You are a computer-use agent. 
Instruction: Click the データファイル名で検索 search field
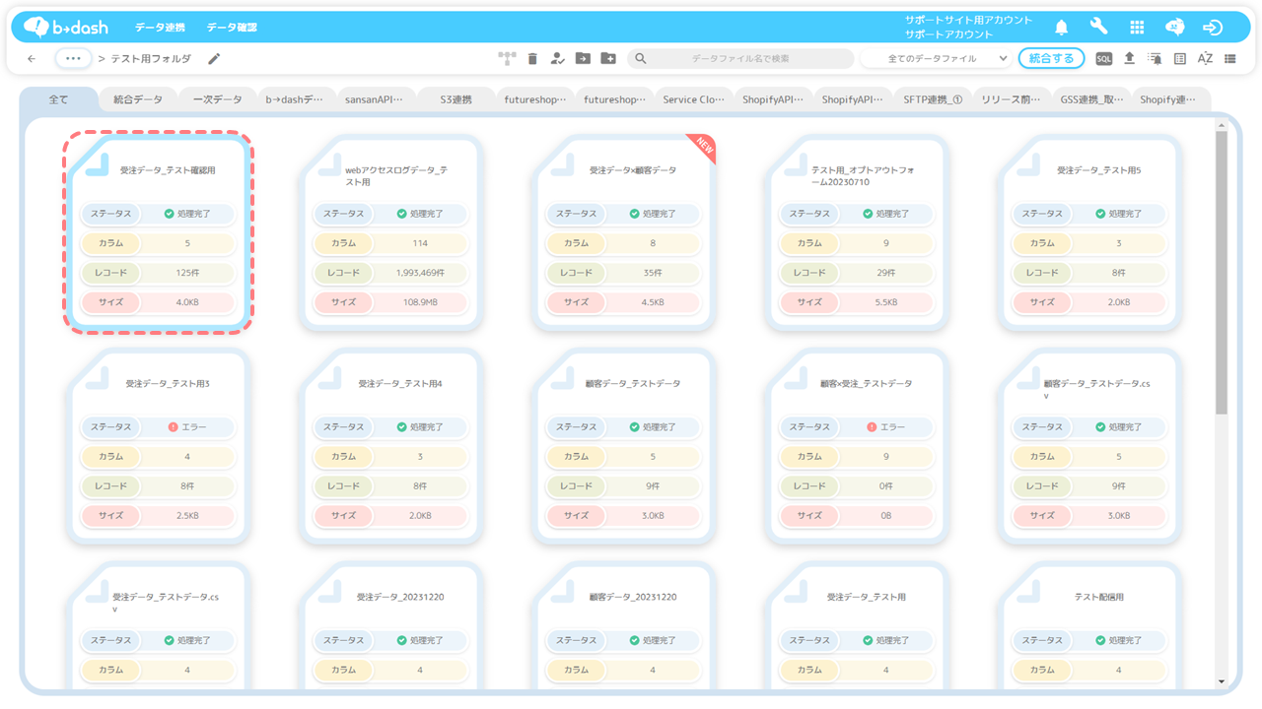(740, 59)
